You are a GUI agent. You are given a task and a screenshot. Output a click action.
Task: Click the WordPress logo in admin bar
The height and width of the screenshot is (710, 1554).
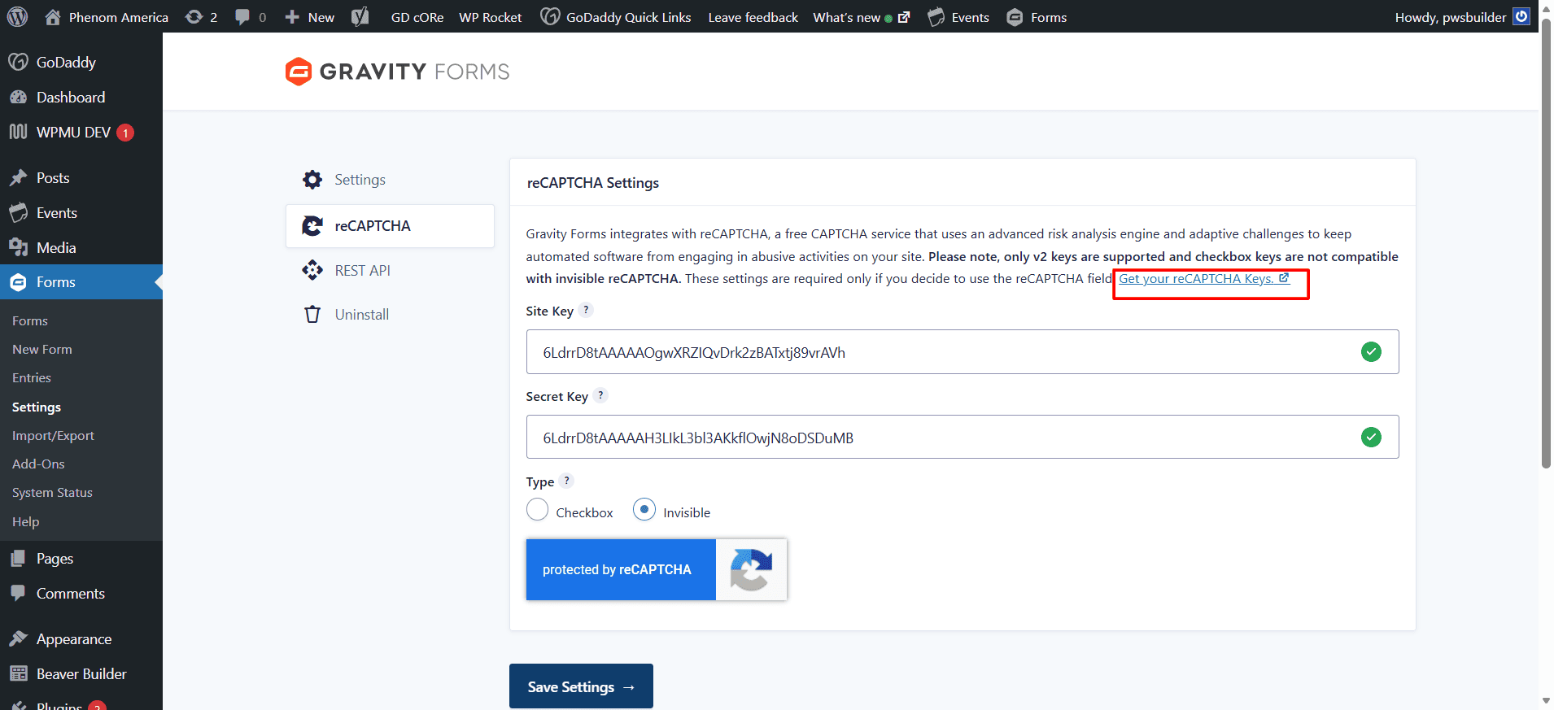pyautogui.click(x=17, y=17)
